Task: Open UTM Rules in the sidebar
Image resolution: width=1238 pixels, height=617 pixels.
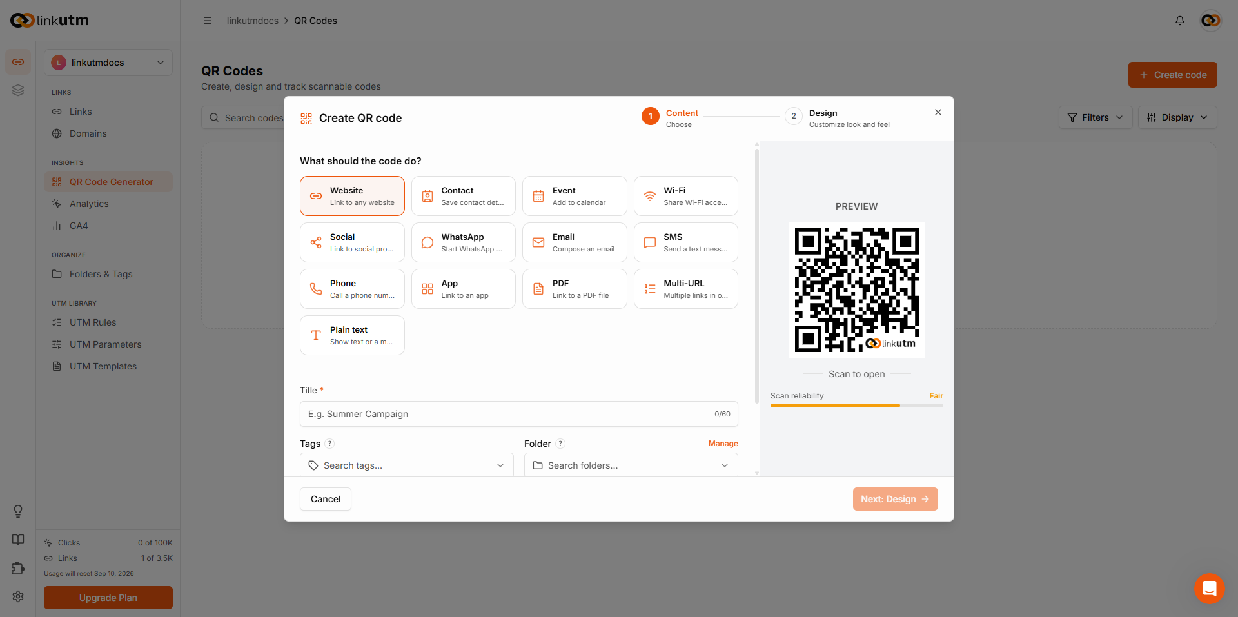Action: [x=108, y=322]
